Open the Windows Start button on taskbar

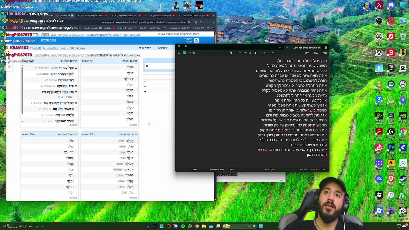[x=261, y=226]
